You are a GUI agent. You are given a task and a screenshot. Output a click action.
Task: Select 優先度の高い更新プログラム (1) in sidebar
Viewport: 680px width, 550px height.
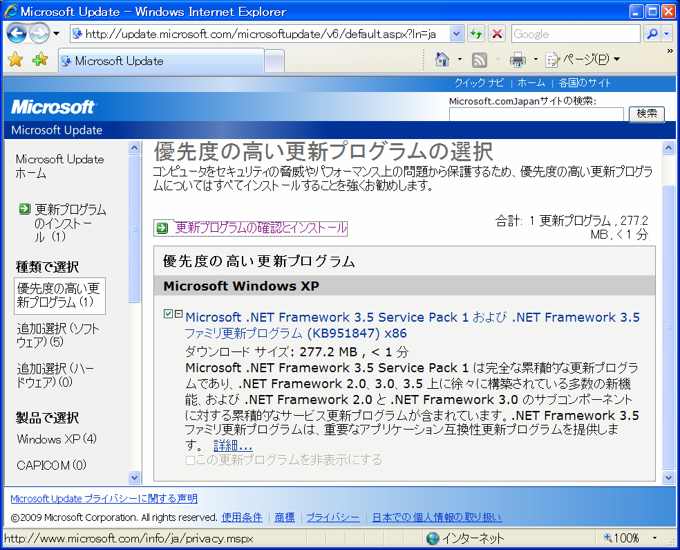[59, 295]
